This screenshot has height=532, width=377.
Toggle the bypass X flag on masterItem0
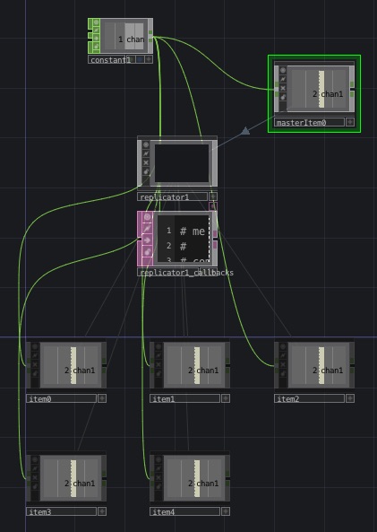tap(283, 88)
